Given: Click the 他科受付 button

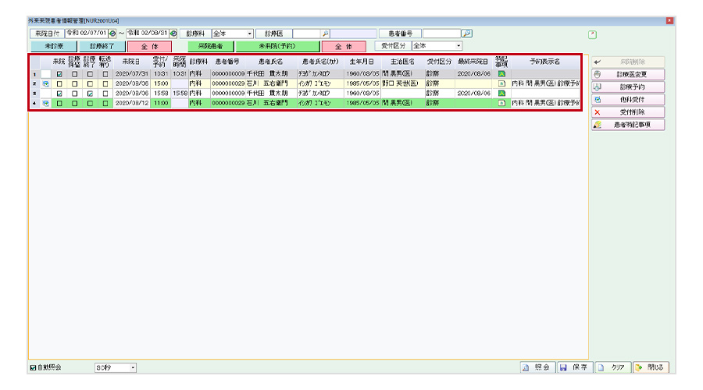Looking at the screenshot, I should click(628, 99).
